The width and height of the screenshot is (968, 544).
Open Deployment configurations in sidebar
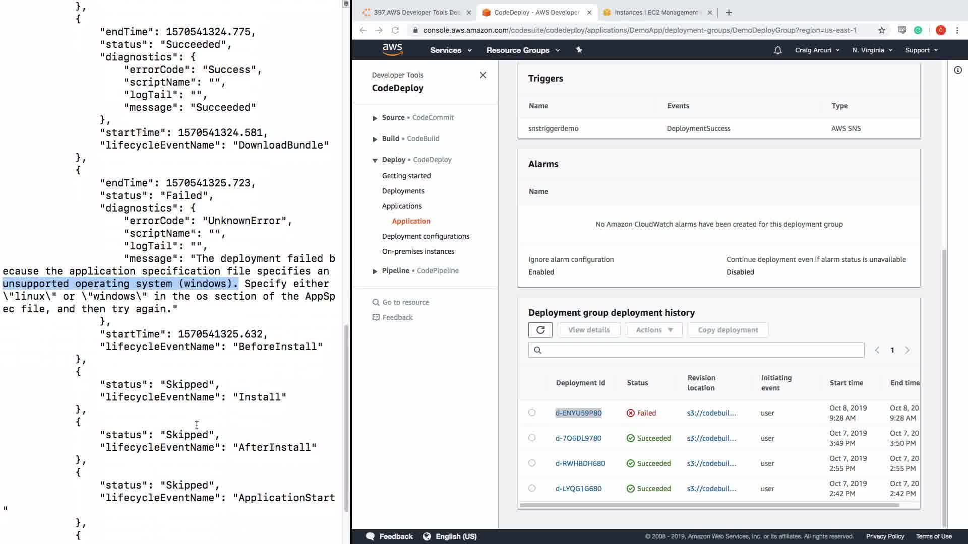[x=426, y=236]
